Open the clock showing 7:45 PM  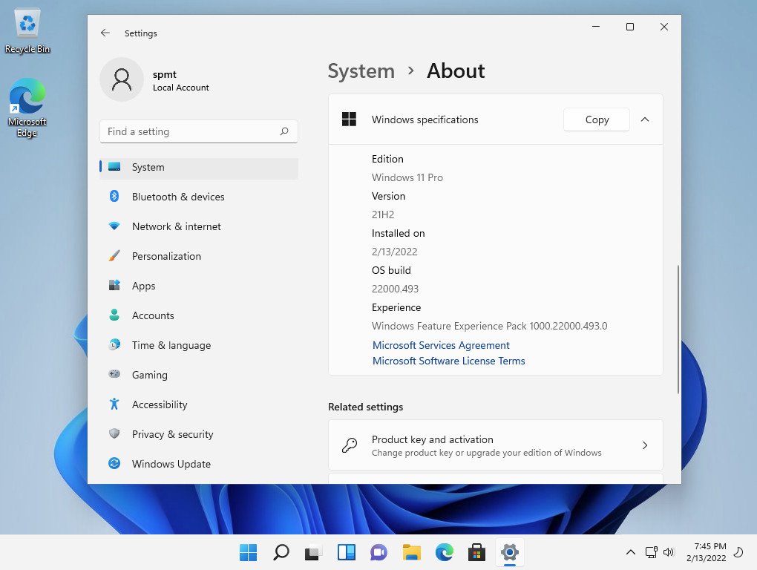[x=707, y=552]
